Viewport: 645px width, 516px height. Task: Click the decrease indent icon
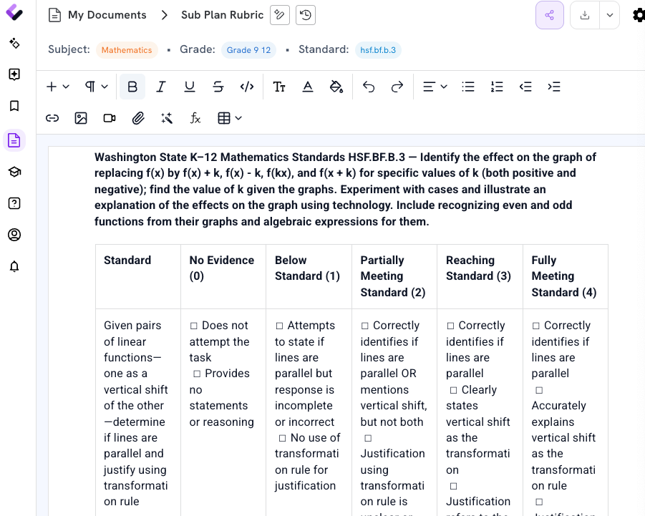point(525,87)
